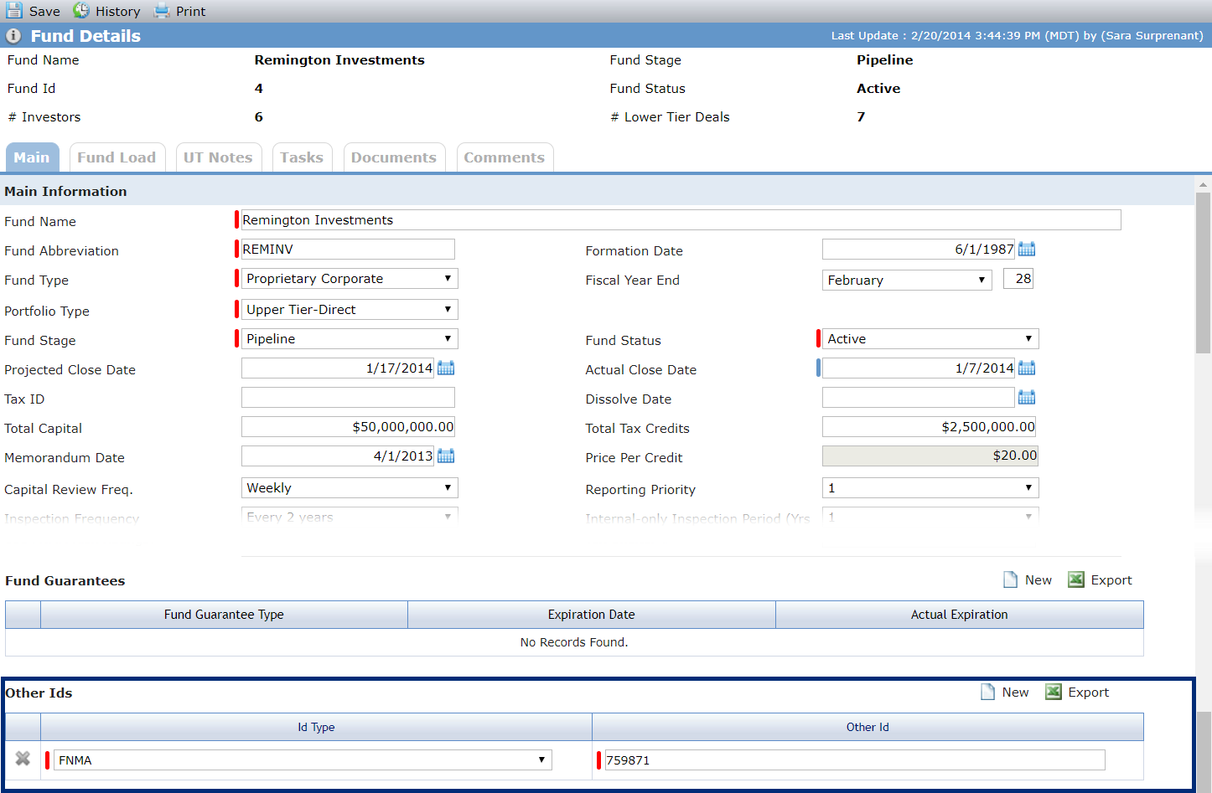Viewport: 1212px width, 793px height.
Task: Open the Capital Review Freq. dropdown
Action: [350, 488]
